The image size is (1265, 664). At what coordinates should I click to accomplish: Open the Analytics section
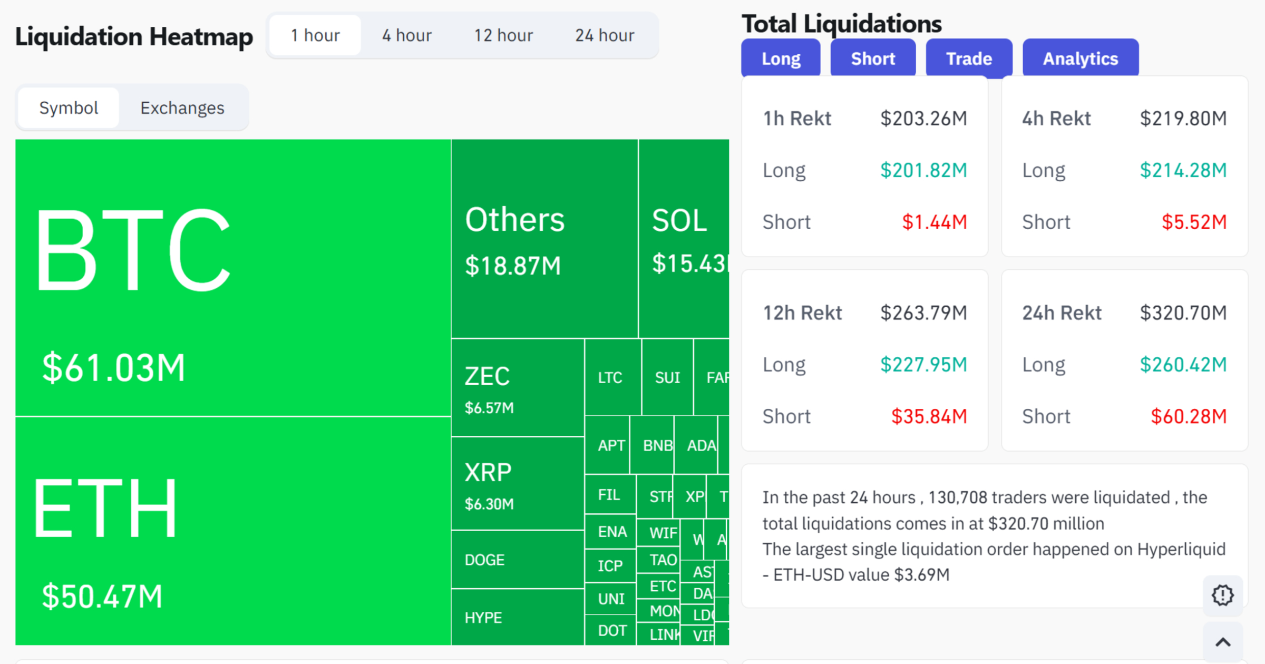(x=1080, y=58)
